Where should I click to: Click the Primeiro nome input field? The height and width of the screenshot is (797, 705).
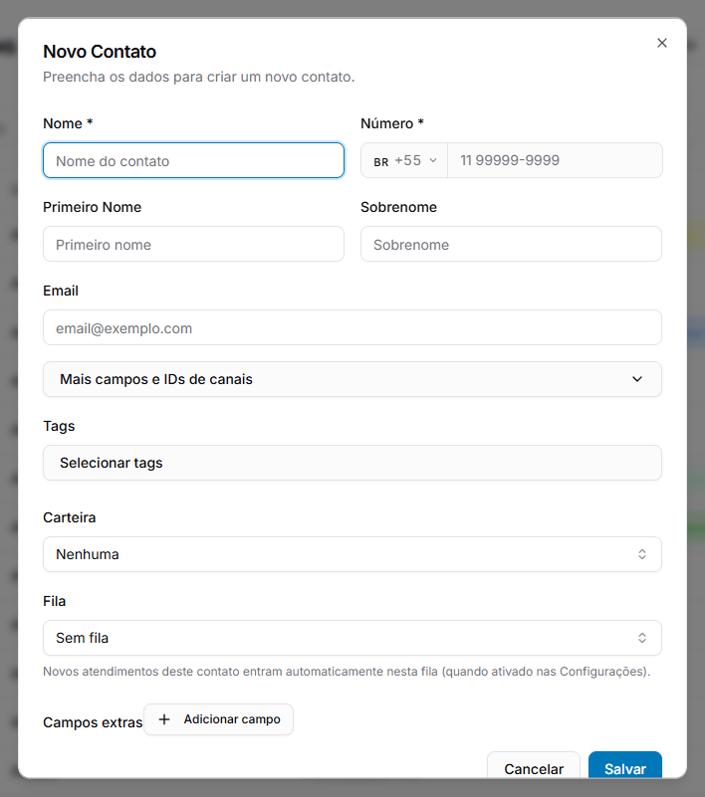[x=193, y=244]
